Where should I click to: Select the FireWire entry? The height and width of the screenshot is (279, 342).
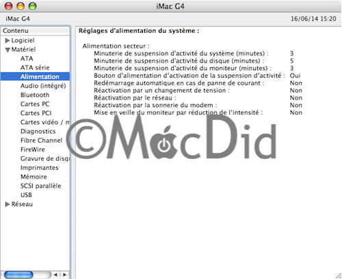33,149
